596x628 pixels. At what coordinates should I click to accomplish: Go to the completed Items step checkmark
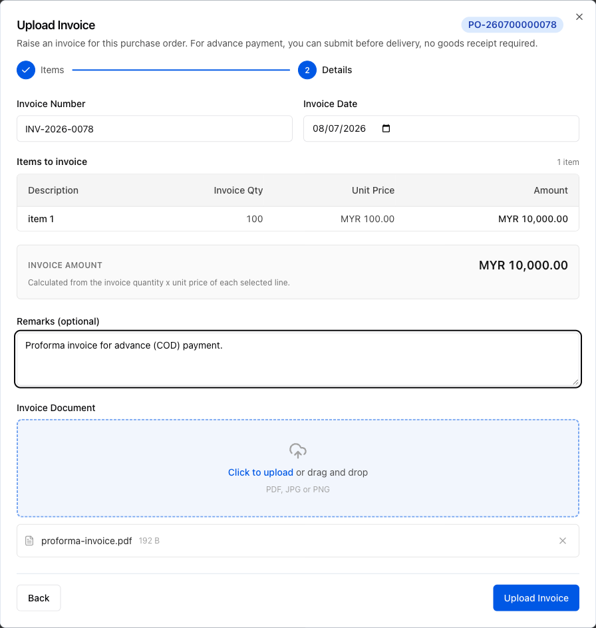[26, 70]
